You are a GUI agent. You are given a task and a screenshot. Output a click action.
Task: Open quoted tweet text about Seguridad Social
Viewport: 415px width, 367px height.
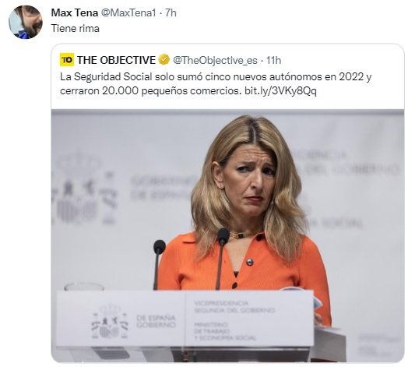coord(216,83)
